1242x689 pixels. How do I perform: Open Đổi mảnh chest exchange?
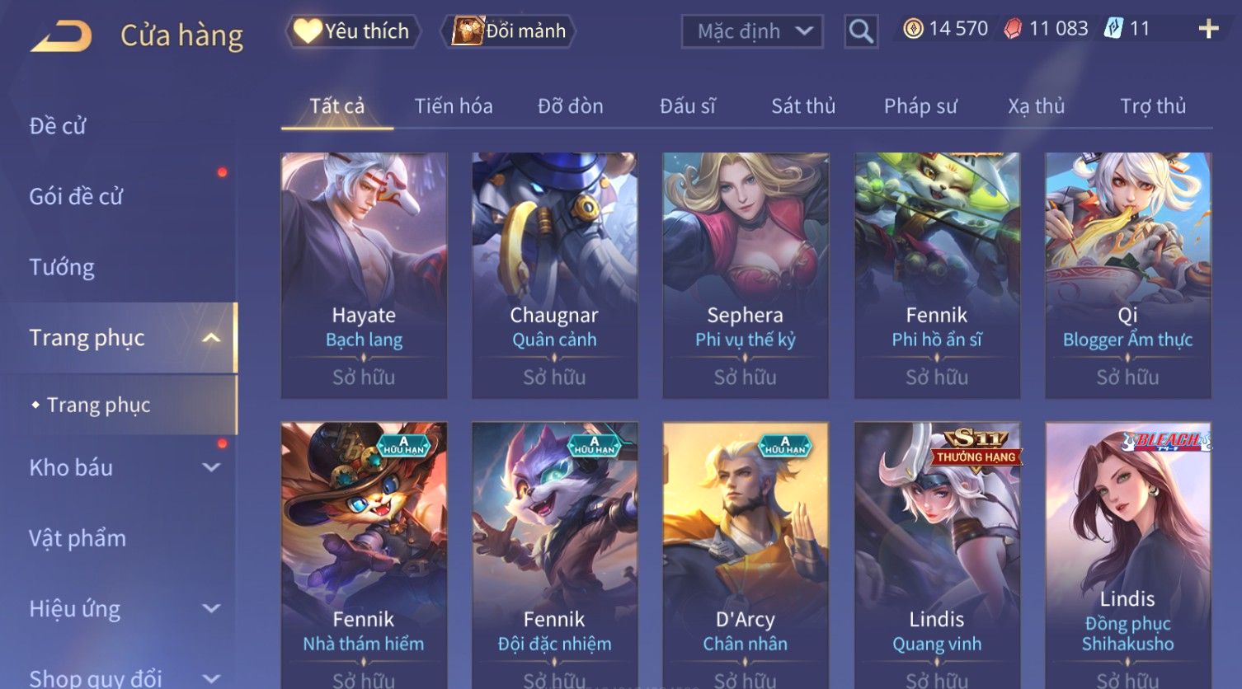(509, 31)
